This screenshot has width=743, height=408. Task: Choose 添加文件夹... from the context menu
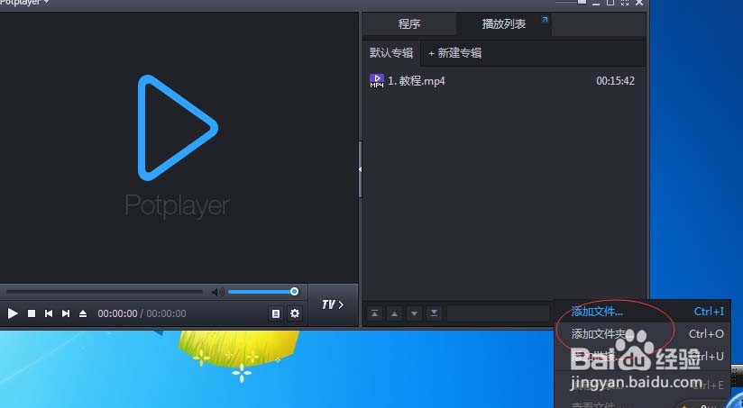(x=643, y=333)
